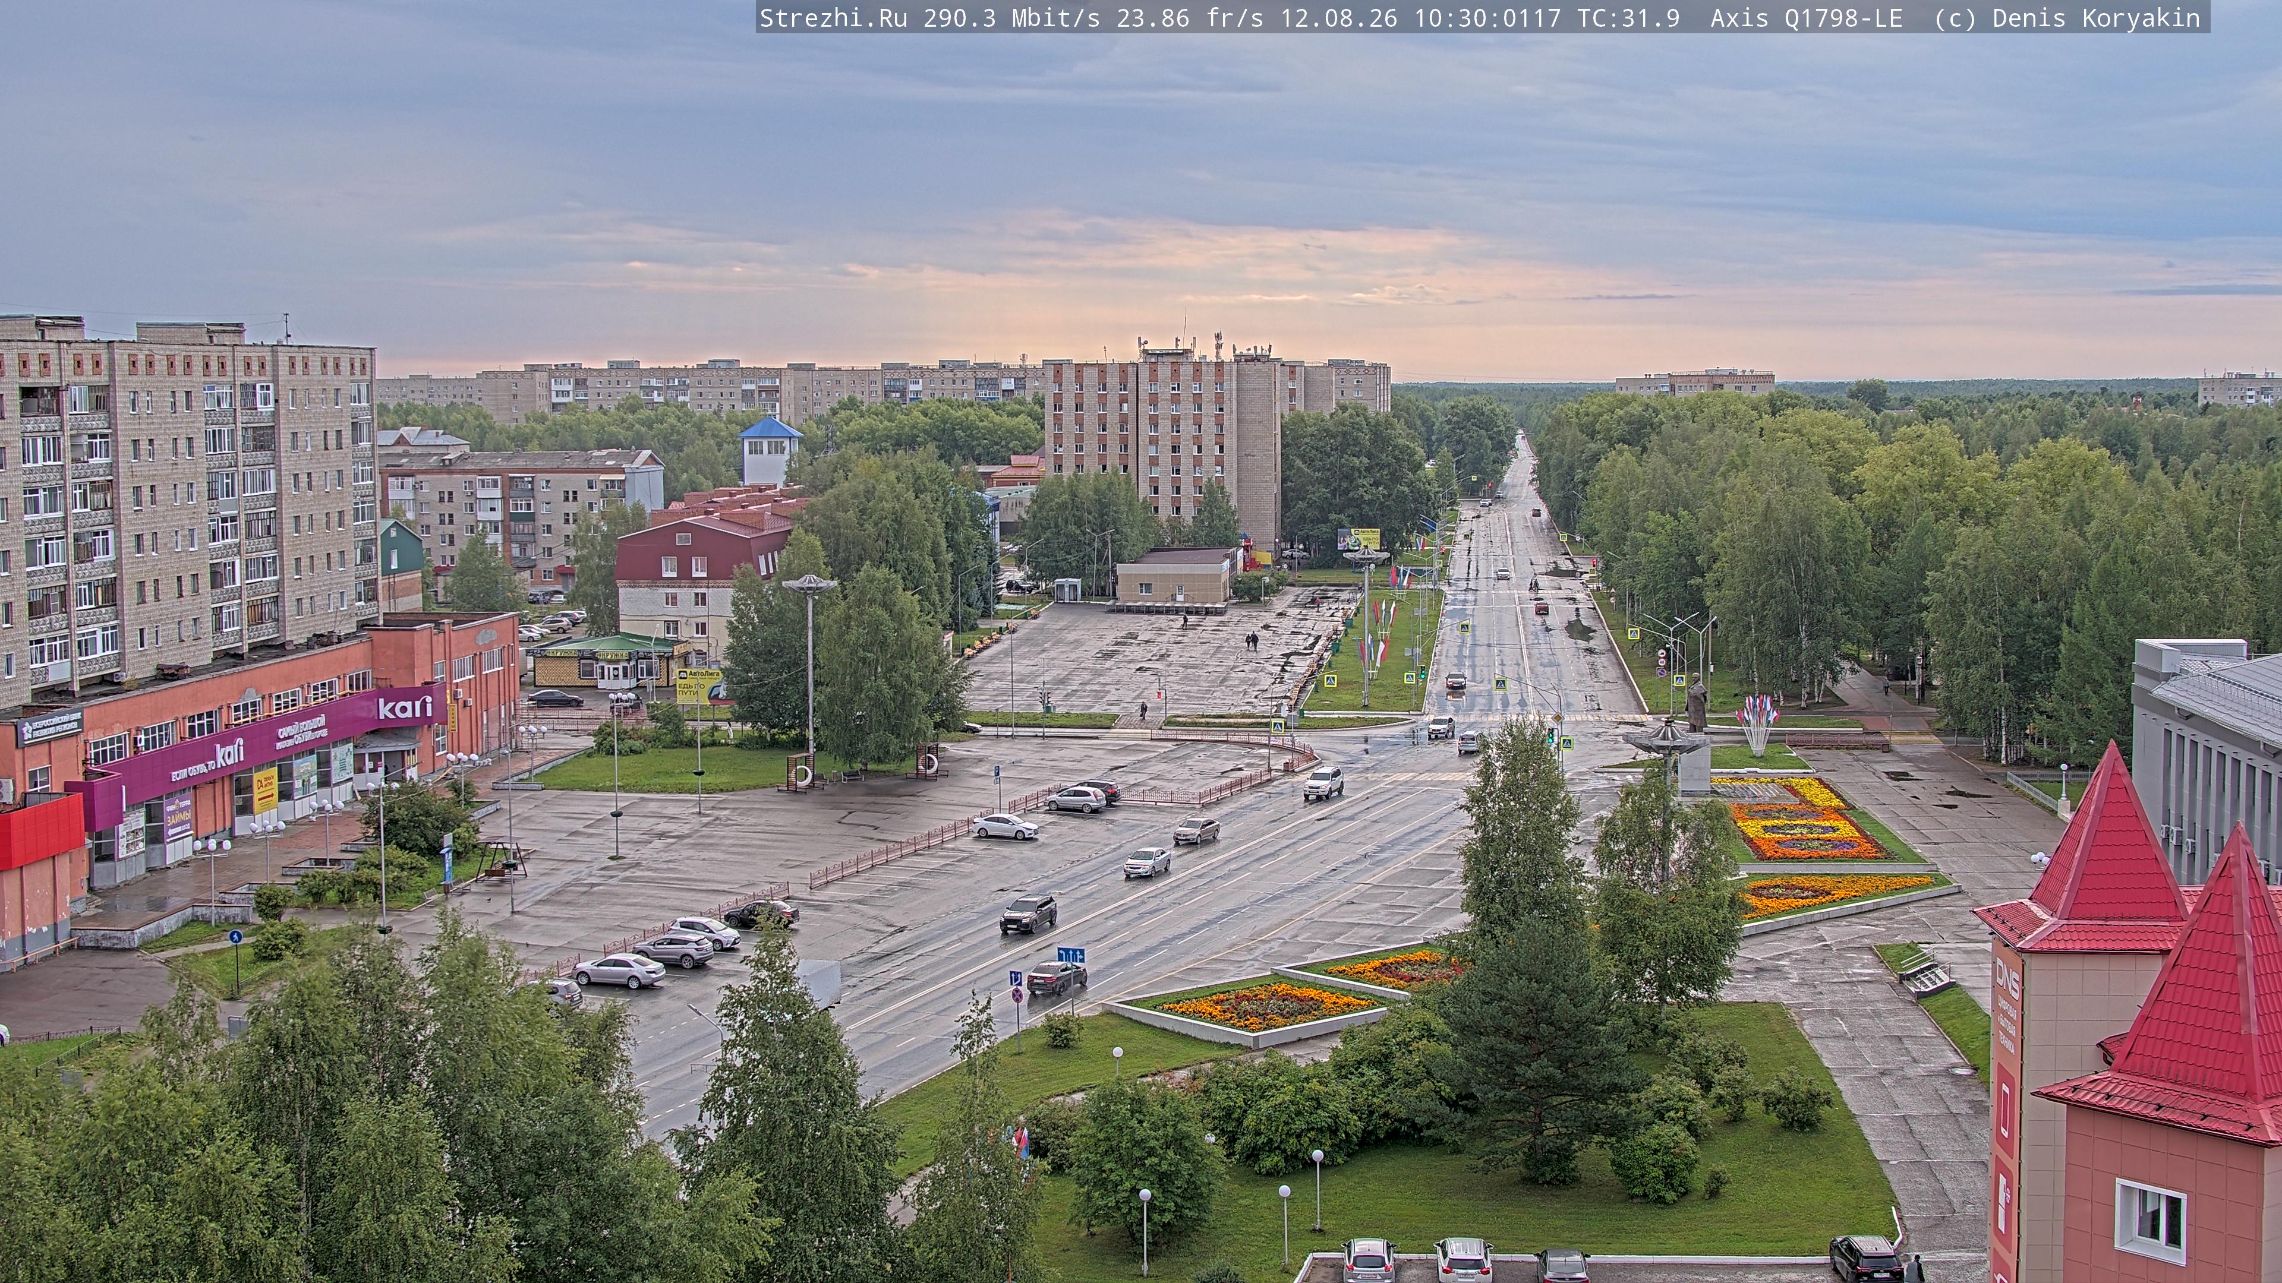Click the "Axis Q1798-LE" camera model text
The height and width of the screenshot is (1283, 2282).
point(1807,18)
